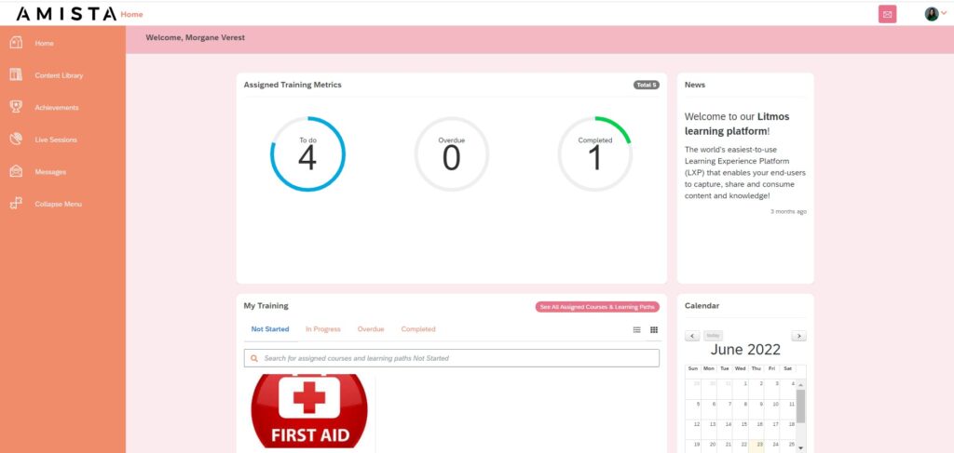Click the Achievements trophy icon
The height and width of the screenshot is (453, 954).
(16, 107)
